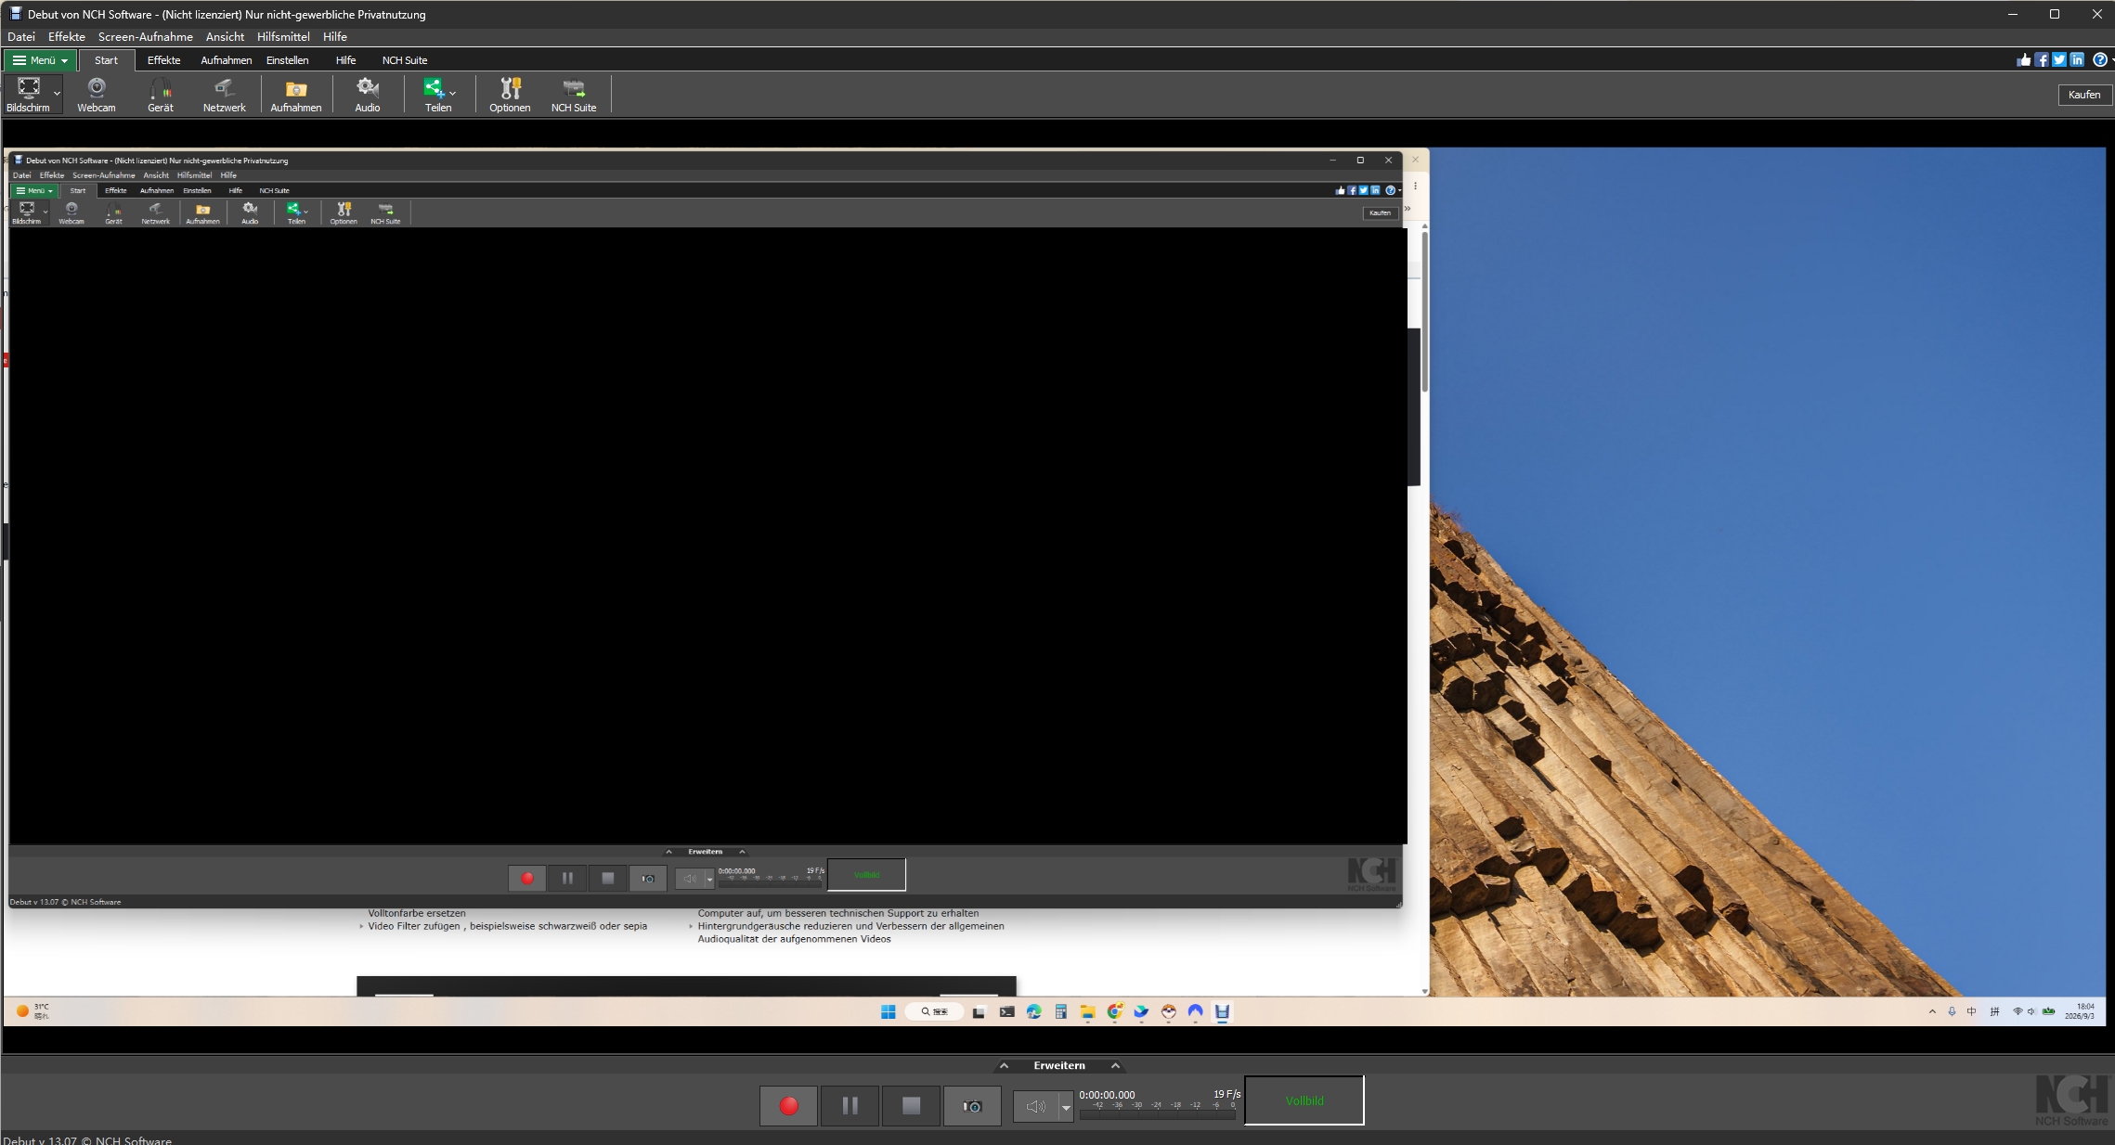Click the bottom status text Debut v 13.07
Screen dimensions: 2115x1145
pos(87,1140)
